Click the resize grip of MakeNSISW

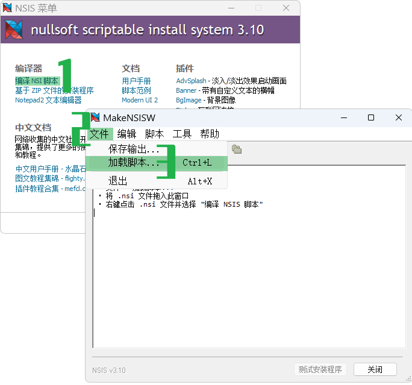(408, 379)
